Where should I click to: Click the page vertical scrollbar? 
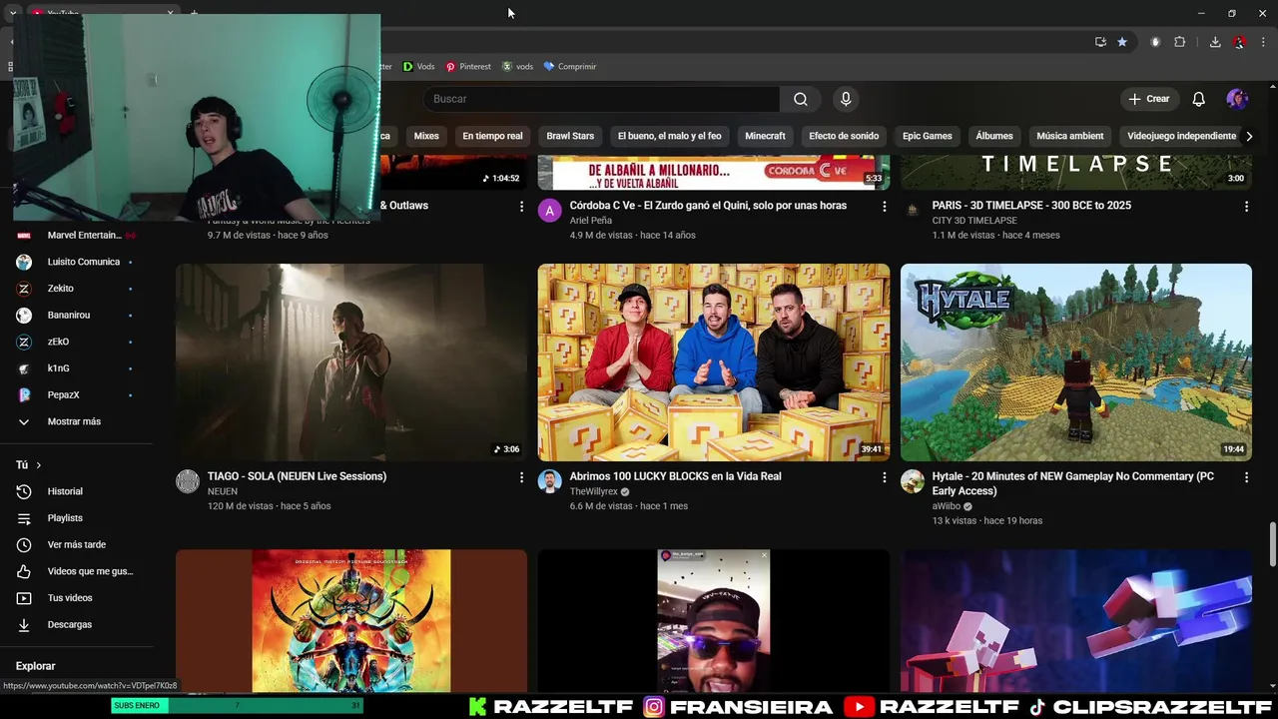(x=1273, y=544)
